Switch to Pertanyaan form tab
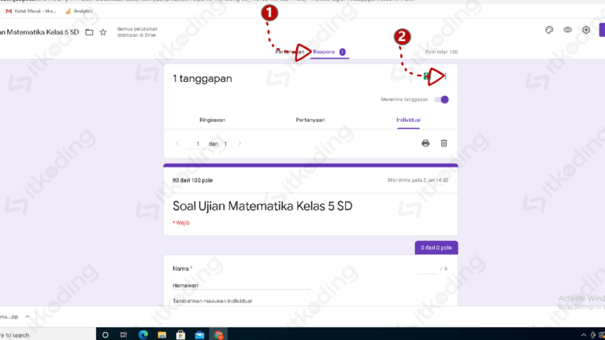Viewport: 605px width, 340px height. pos(289,52)
